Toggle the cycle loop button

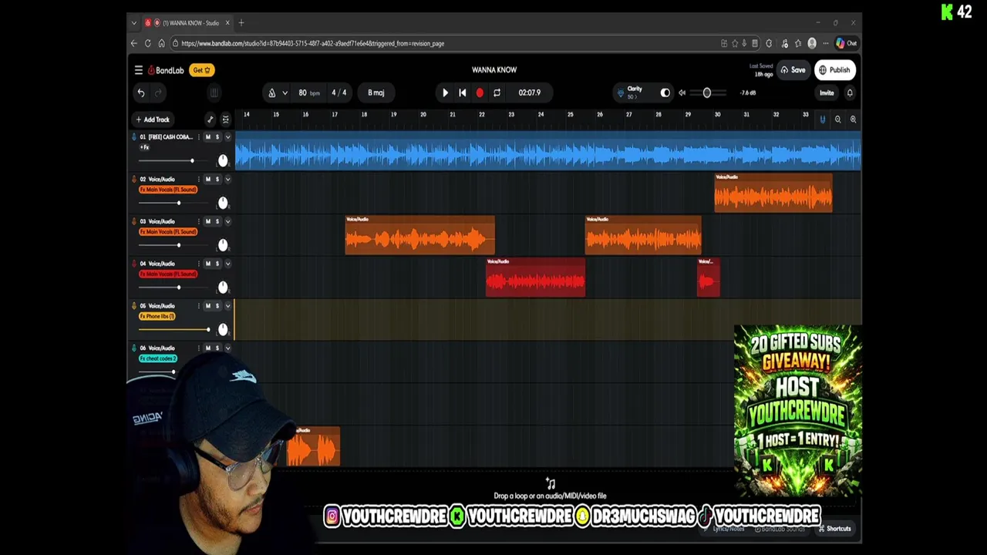click(x=497, y=92)
